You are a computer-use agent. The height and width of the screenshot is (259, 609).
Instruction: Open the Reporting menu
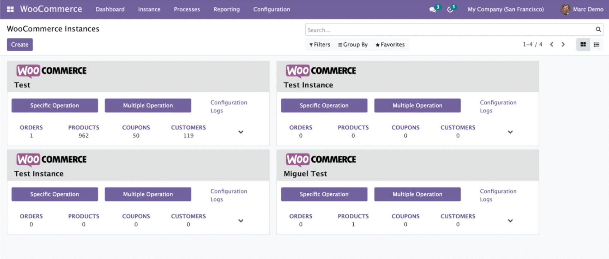(x=226, y=9)
